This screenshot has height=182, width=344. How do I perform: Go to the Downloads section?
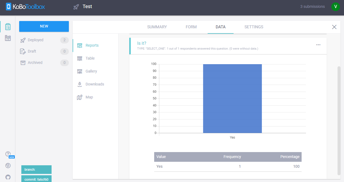click(95, 84)
